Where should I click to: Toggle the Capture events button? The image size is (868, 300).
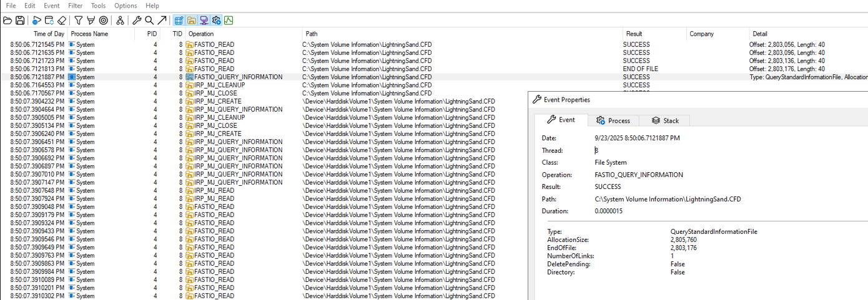tap(37, 21)
